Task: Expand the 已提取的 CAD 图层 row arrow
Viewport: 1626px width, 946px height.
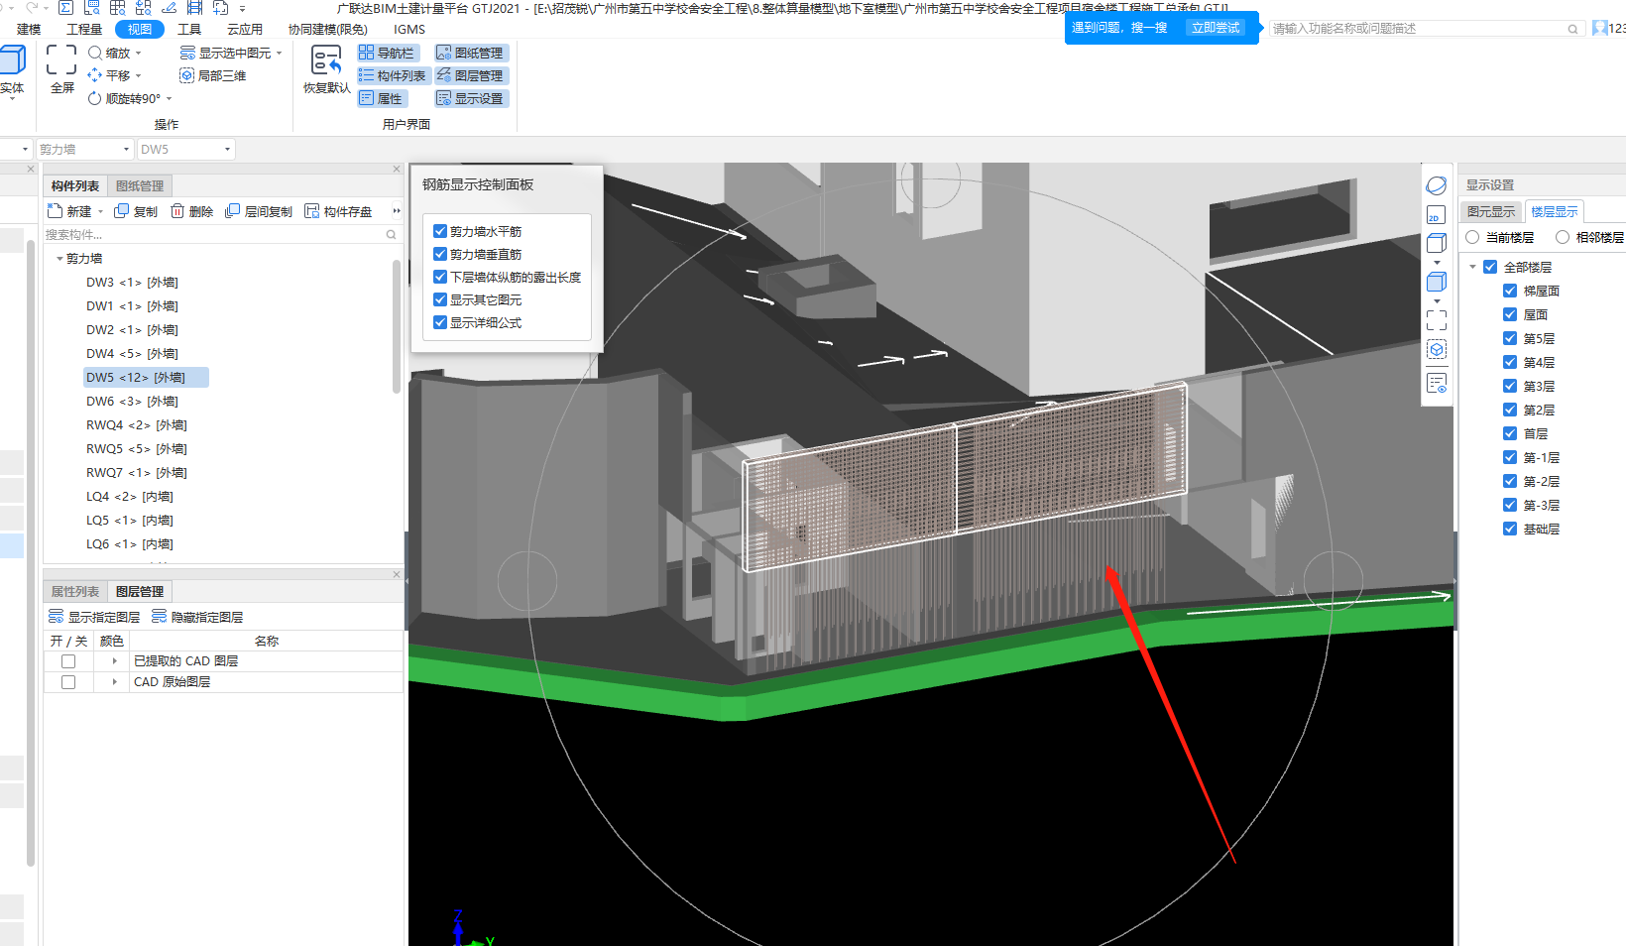Action: (115, 661)
